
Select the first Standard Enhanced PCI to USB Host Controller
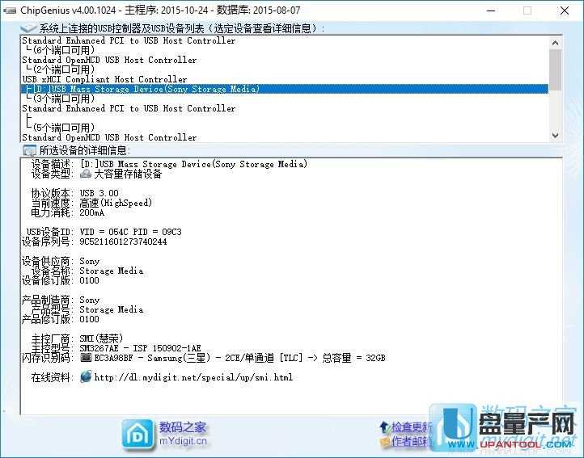(x=128, y=40)
